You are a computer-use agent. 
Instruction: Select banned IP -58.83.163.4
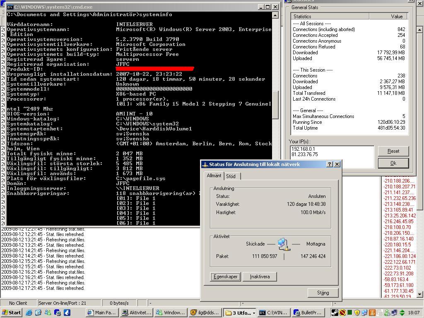(x=395, y=279)
